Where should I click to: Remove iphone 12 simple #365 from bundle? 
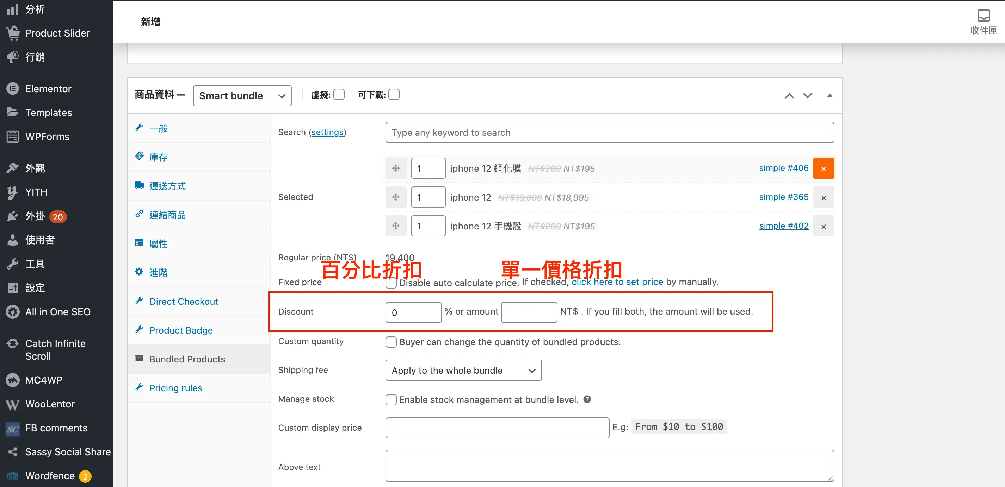pos(824,197)
